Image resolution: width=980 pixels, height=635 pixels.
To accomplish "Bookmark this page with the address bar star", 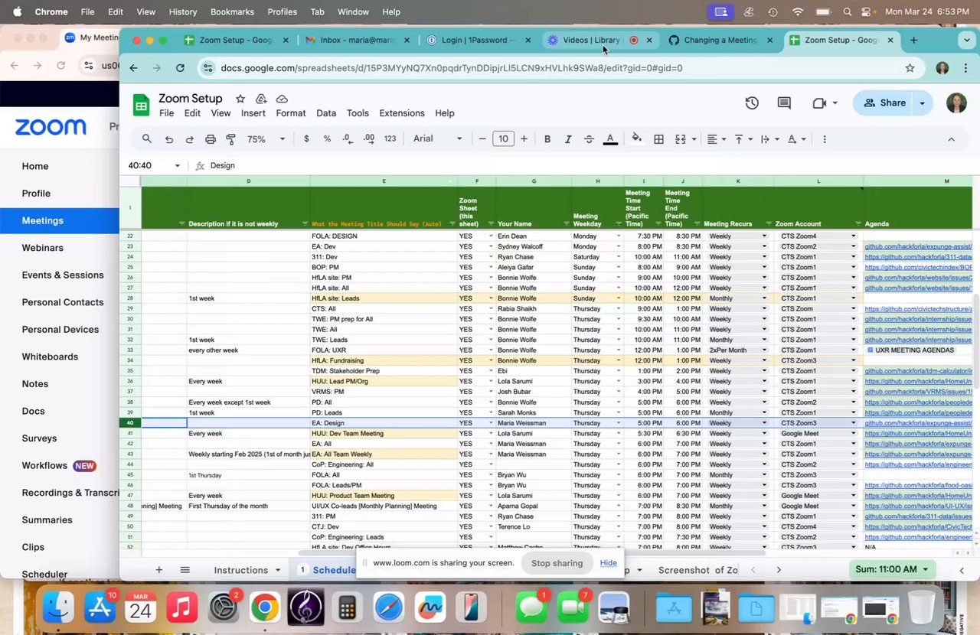I will [910, 68].
